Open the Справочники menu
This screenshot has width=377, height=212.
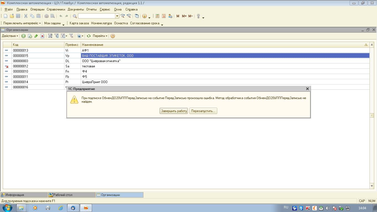tap(56, 9)
